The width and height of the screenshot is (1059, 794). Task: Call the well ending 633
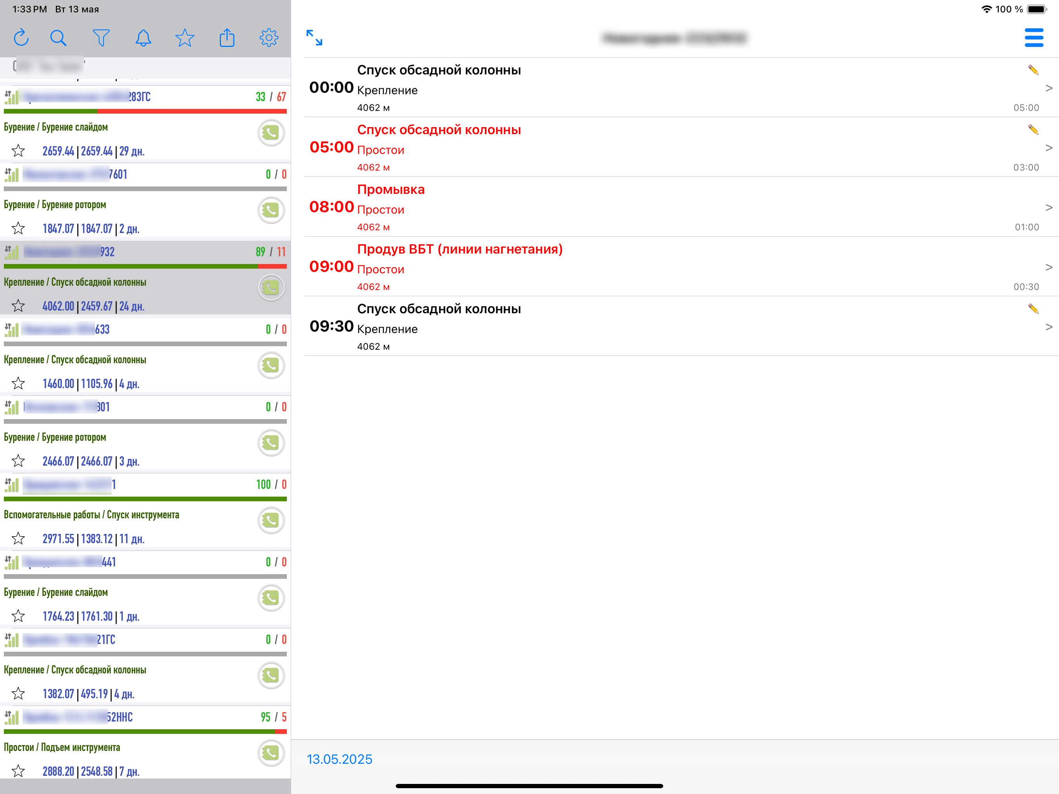[271, 365]
